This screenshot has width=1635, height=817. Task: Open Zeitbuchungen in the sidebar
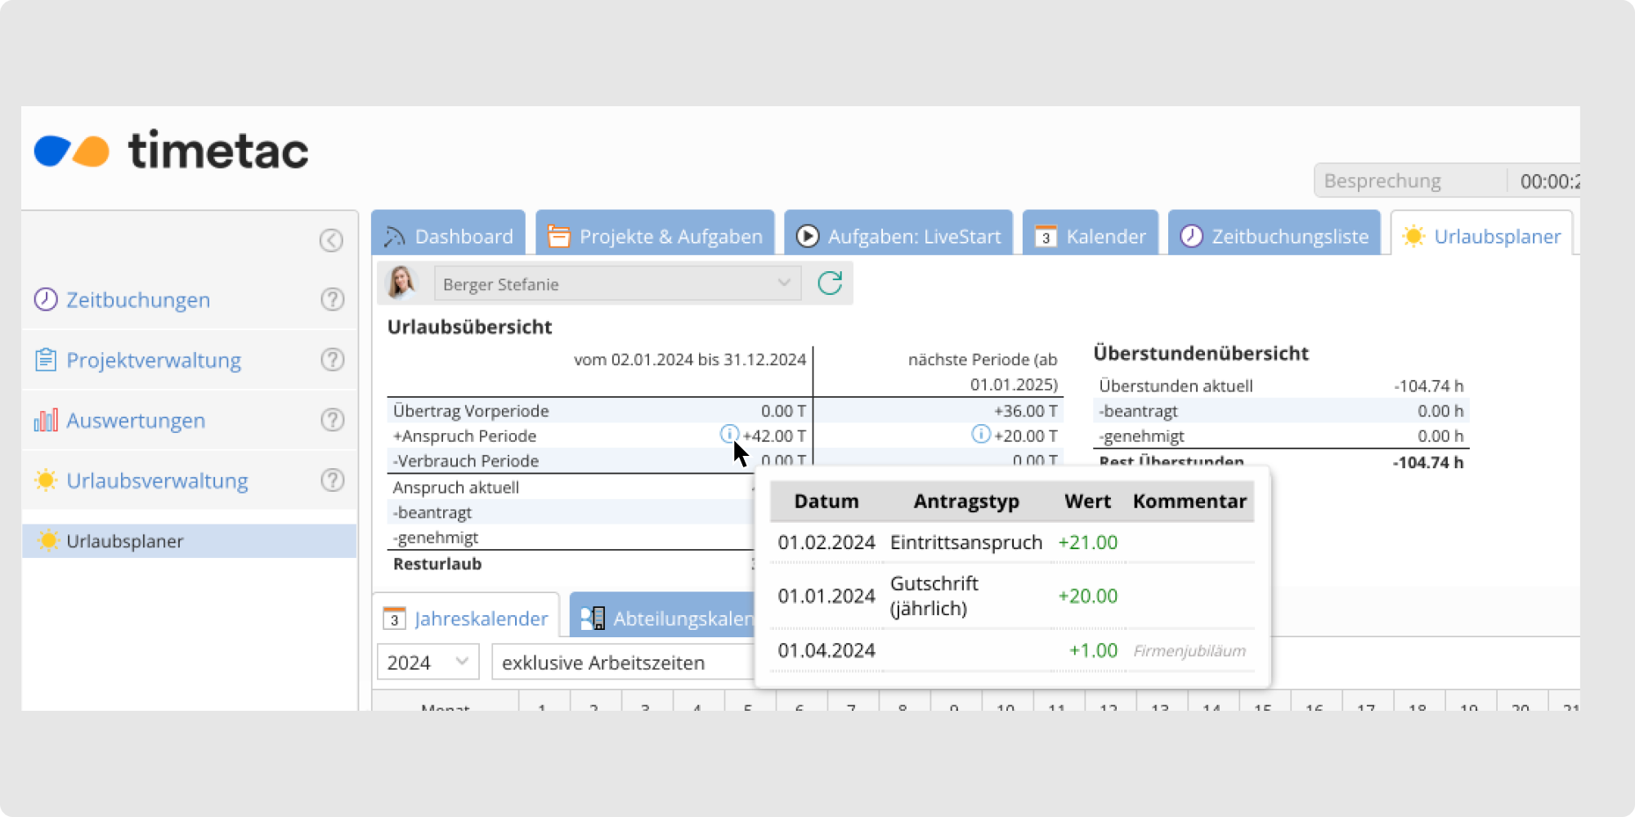pyautogui.click(x=138, y=300)
